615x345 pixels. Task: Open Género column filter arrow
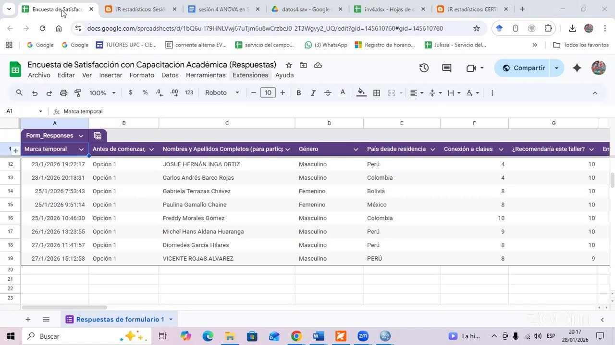click(356, 149)
